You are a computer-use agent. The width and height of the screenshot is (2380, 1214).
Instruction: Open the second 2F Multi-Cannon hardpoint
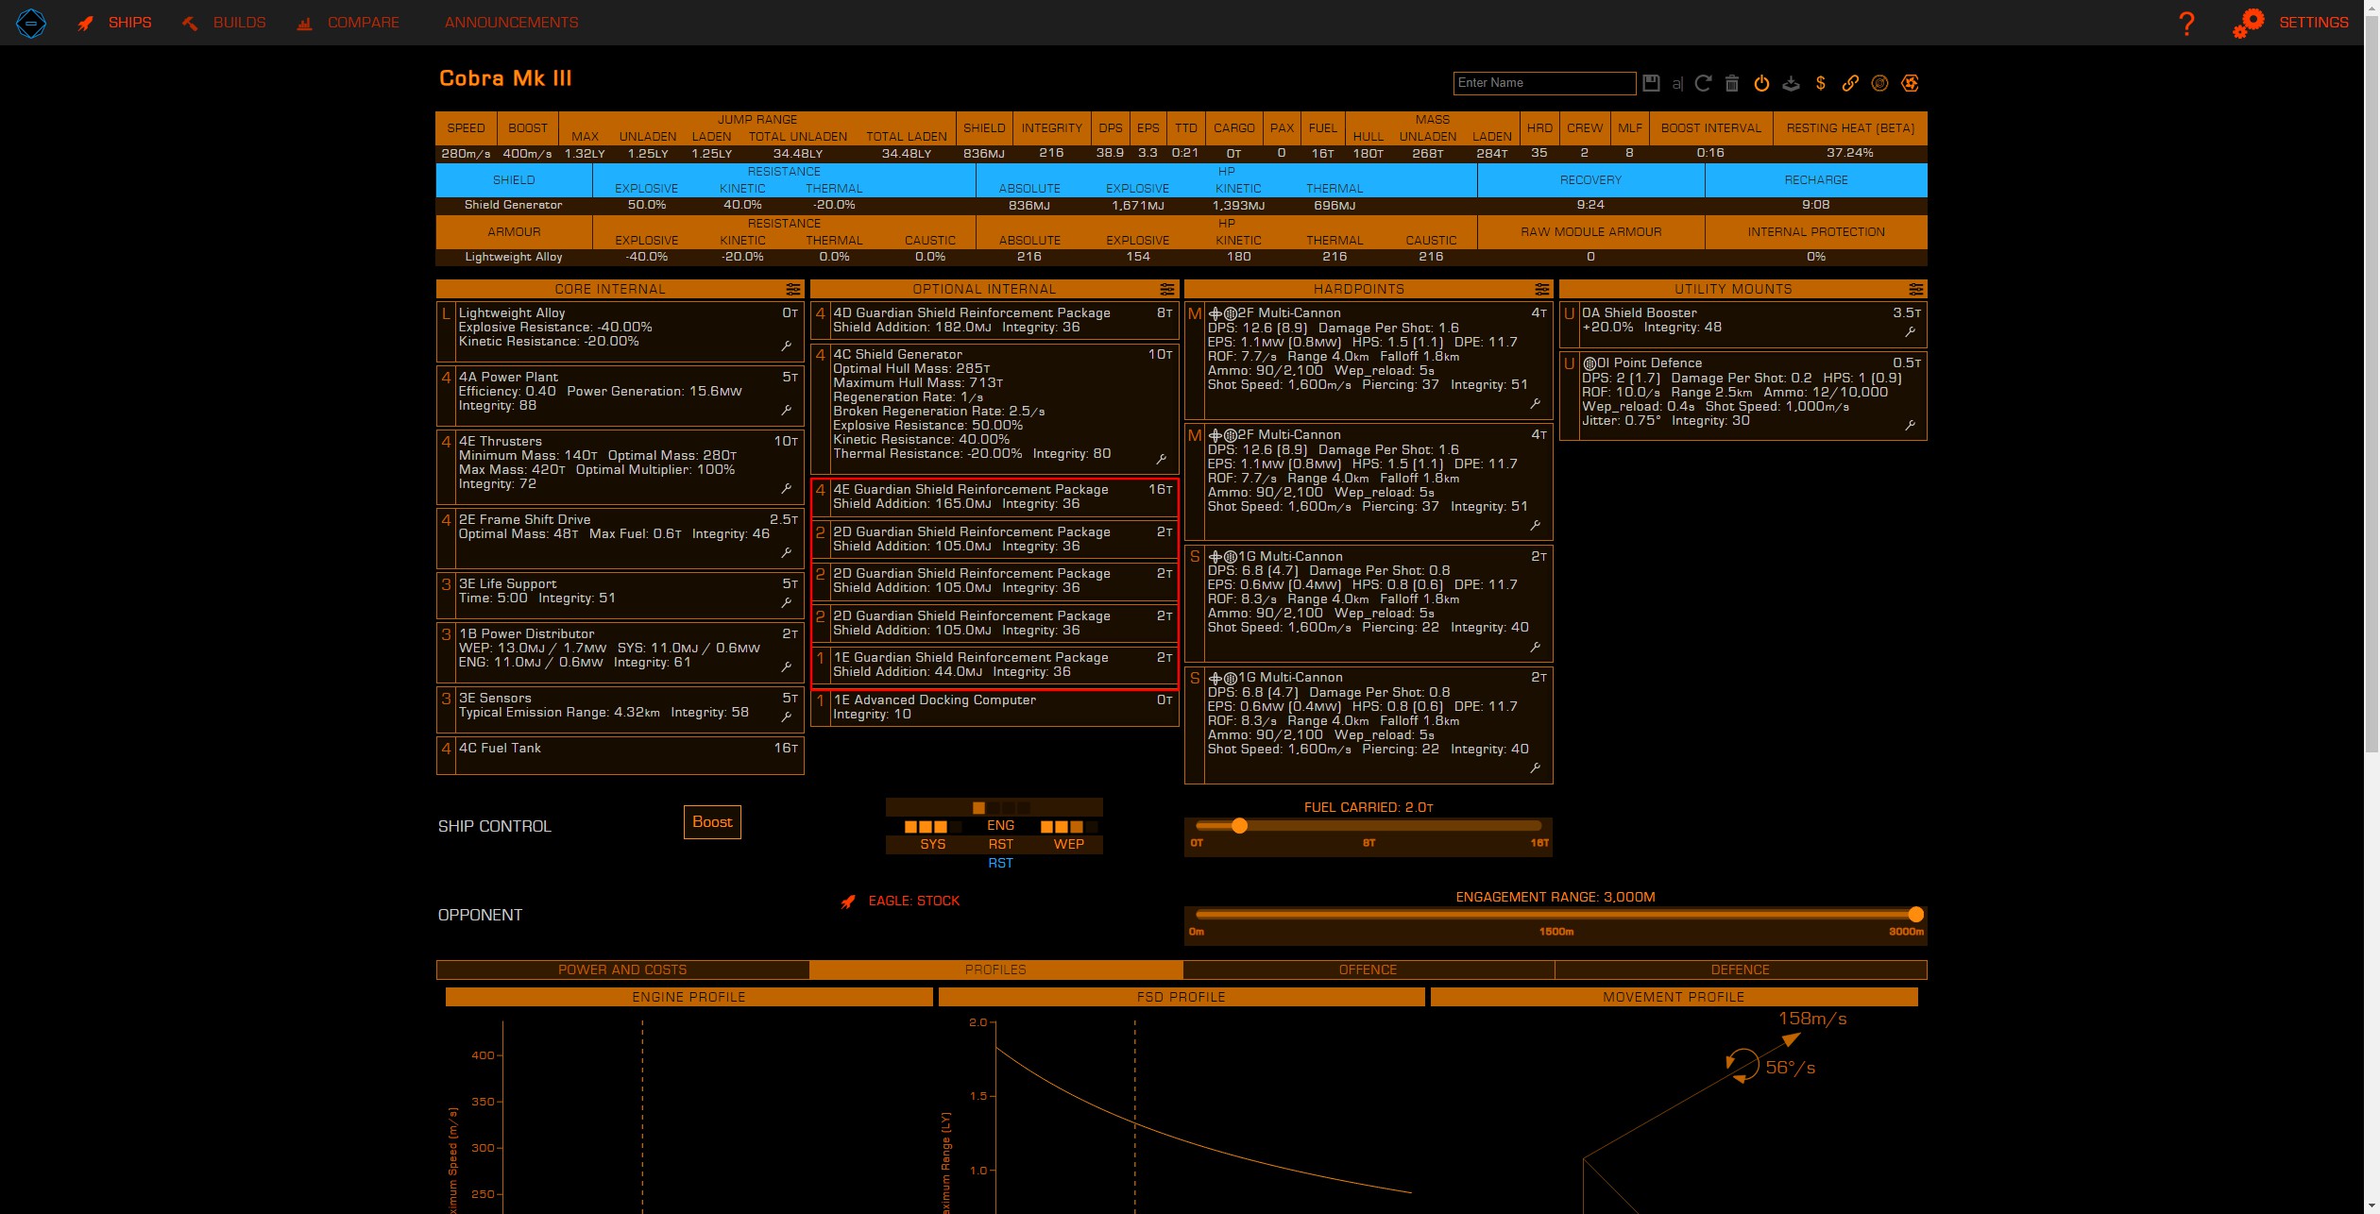pos(1368,481)
